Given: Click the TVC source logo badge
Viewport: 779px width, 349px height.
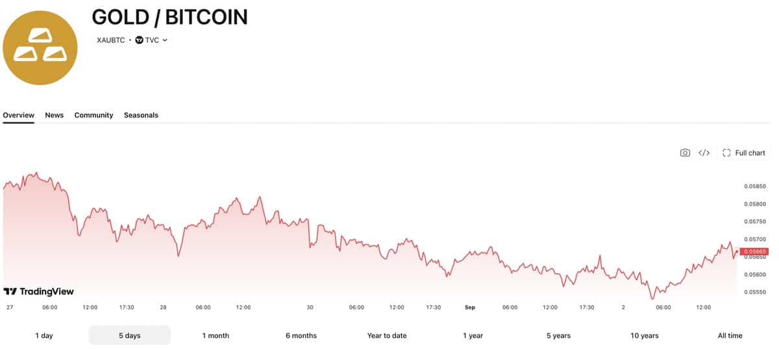Looking at the screenshot, I should coord(139,40).
